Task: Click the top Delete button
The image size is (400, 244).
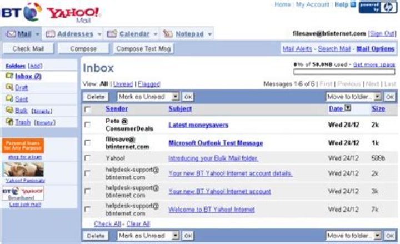Action: point(96,97)
